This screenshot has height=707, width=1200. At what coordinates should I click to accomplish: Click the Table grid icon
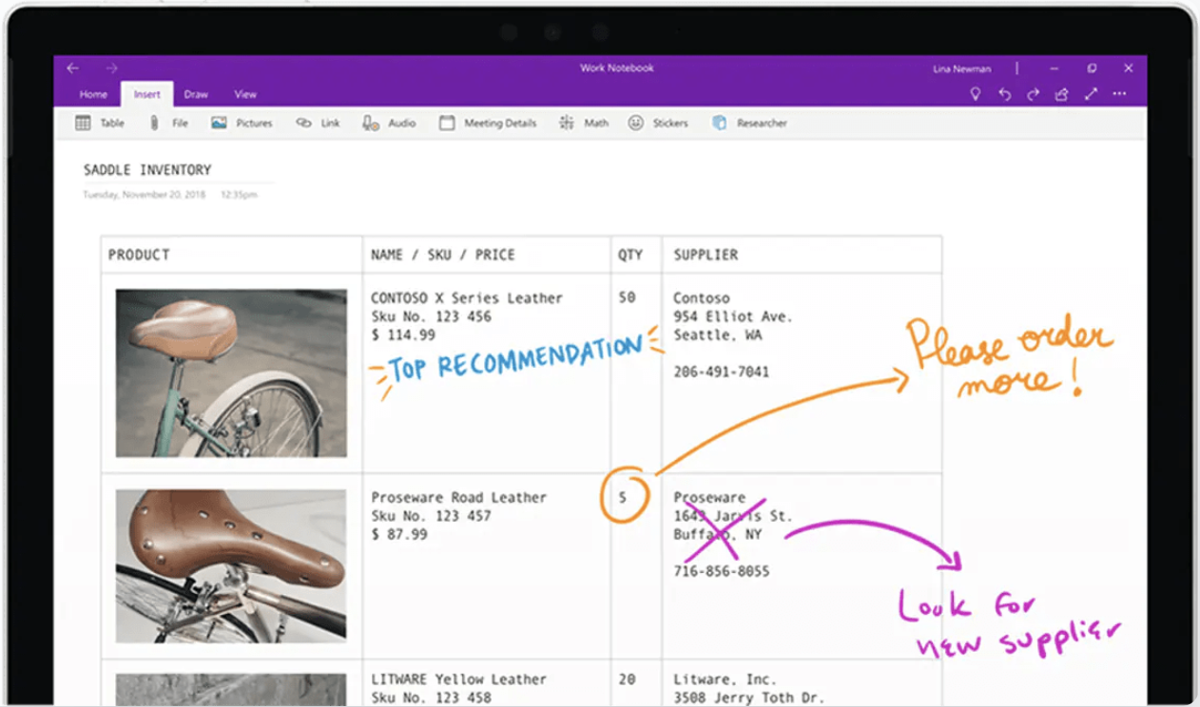coord(83,123)
